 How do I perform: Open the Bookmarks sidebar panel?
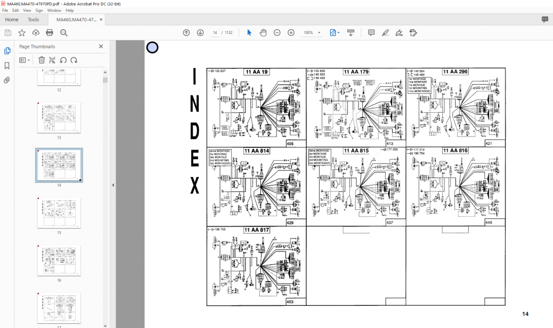(x=7, y=65)
